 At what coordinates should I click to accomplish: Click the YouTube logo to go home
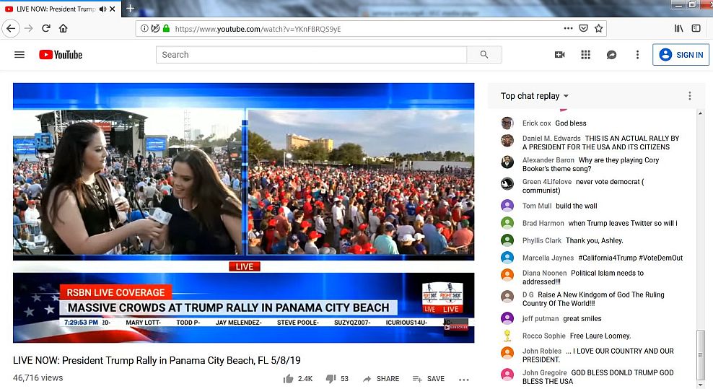(x=61, y=55)
